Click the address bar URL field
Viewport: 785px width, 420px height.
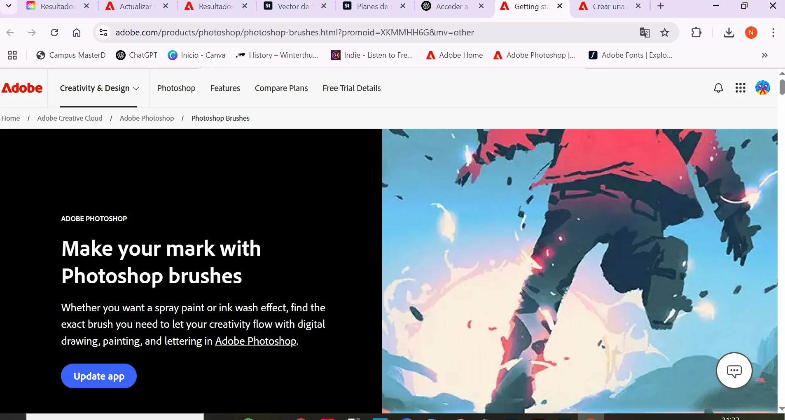(x=294, y=33)
